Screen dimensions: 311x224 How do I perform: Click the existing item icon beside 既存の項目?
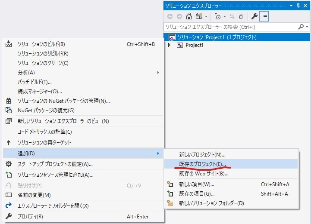[170, 193]
